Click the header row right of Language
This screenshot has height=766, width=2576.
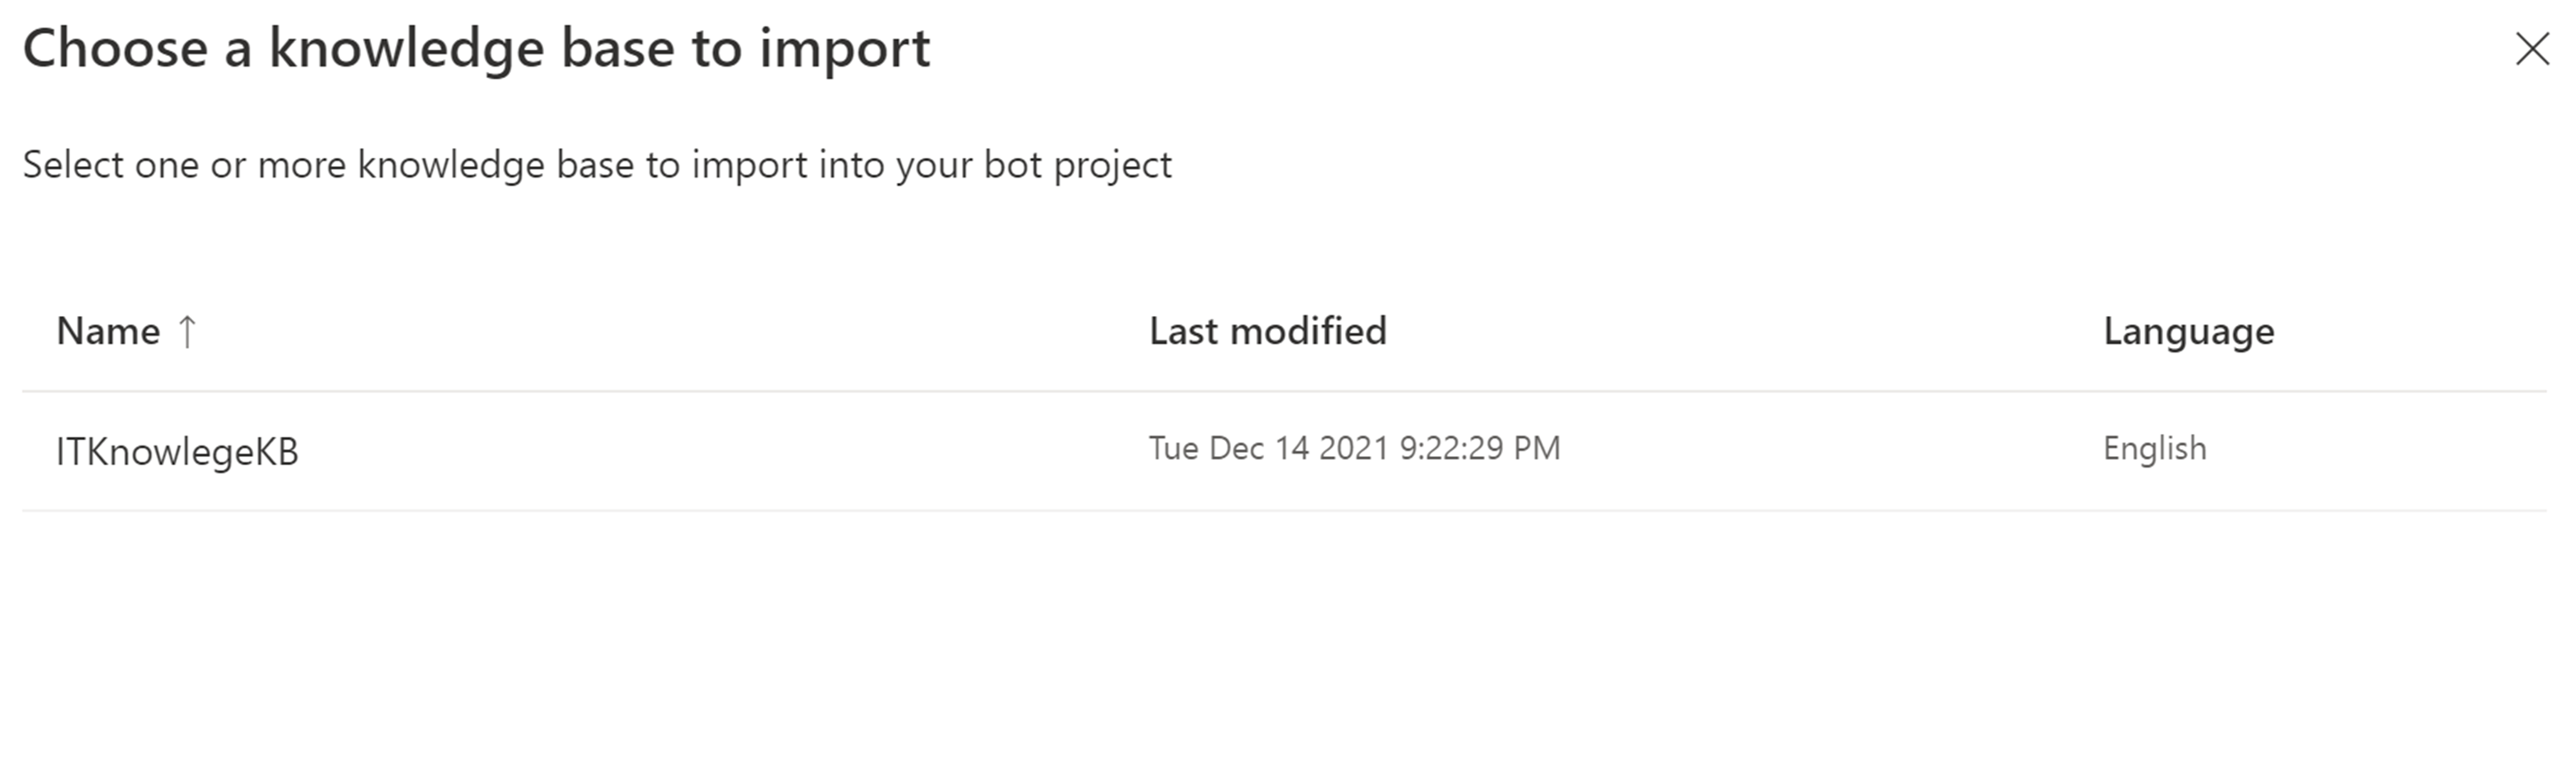pyautogui.click(x=2420, y=331)
